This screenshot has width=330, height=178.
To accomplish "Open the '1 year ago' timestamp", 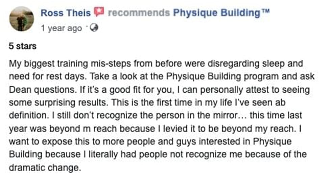I will point(62,28).
